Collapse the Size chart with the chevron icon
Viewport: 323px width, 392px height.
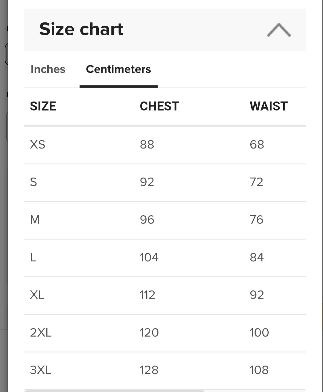tap(279, 30)
